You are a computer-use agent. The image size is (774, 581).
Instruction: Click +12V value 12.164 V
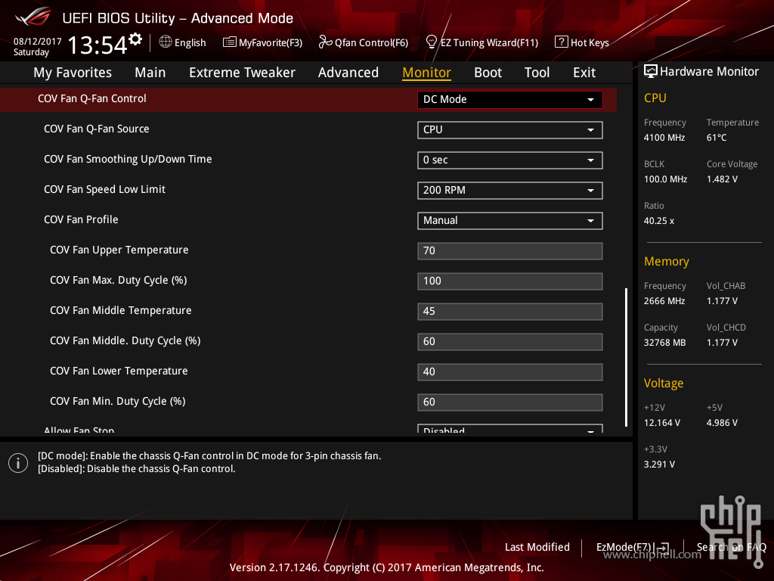click(x=662, y=423)
